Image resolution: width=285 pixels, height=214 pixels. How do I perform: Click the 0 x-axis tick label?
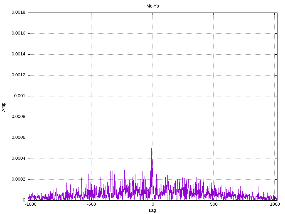point(153,204)
